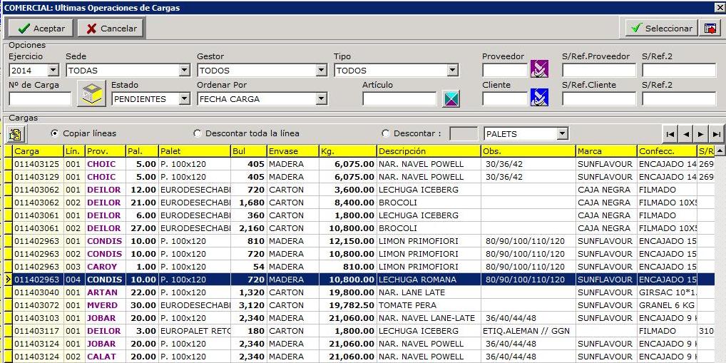This screenshot has width=726, height=363.
Task: Open the Ejercicio year dropdown
Action: [x=53, y=71]
